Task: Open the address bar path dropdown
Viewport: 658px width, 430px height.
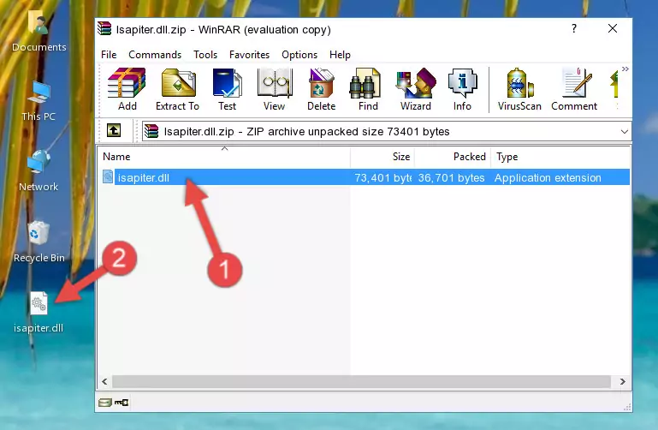Action: point(624,131)
